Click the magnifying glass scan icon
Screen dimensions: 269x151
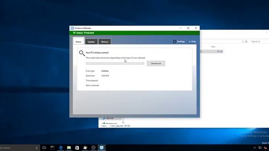[x=82, y=53]
